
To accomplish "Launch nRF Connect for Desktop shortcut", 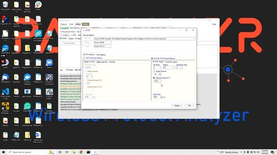I will pos(39,35).
